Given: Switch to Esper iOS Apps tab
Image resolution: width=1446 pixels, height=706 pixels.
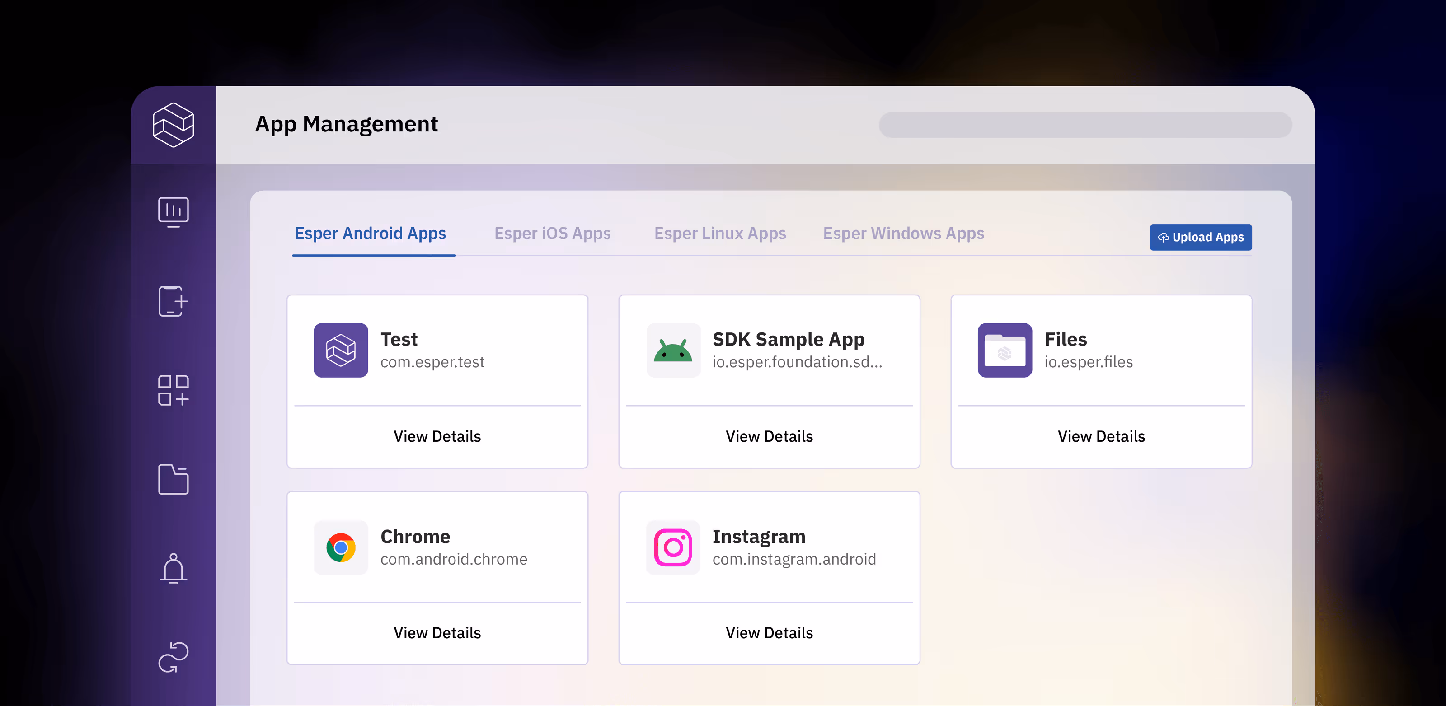Looking at the screenshot, I should click(x=552, y=234).
